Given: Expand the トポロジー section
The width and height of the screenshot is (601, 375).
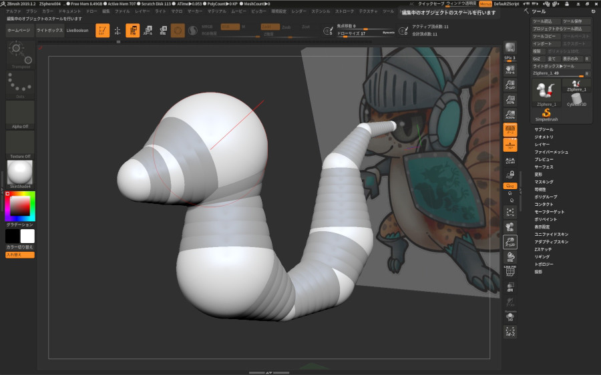Looking at the screenshot, I should point(544,264).
